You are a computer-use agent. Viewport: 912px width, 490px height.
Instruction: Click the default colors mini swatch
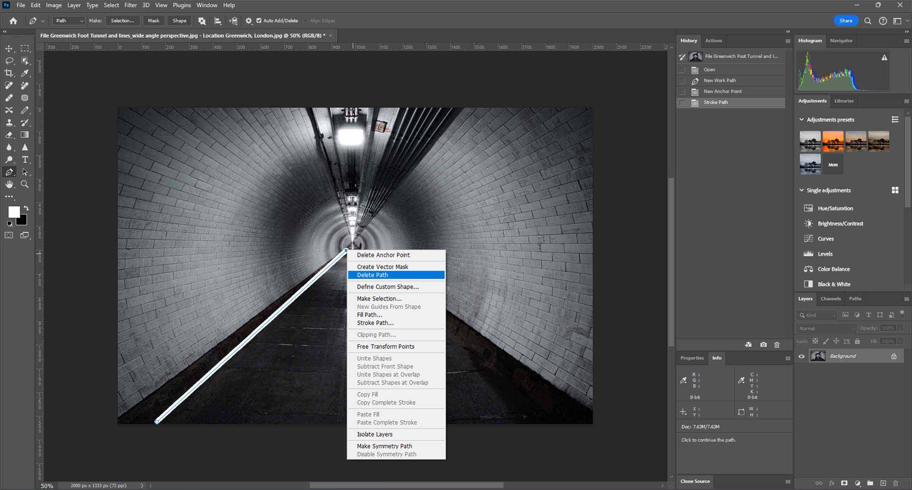[x=10, y=224]
